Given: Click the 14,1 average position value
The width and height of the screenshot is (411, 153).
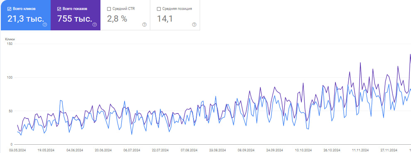Looking at the screenshot, I should point(165,19).
